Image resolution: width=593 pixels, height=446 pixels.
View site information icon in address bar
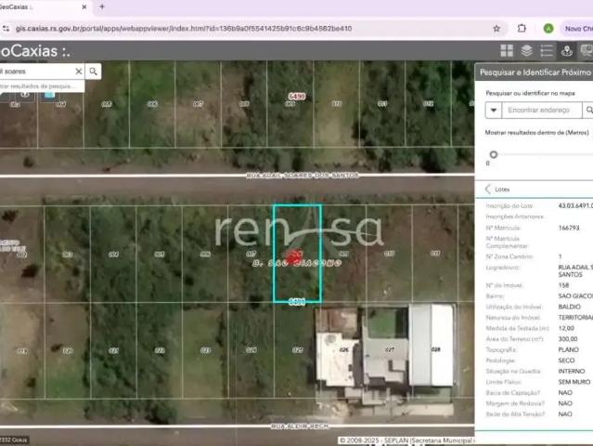(x=6, y=28)
